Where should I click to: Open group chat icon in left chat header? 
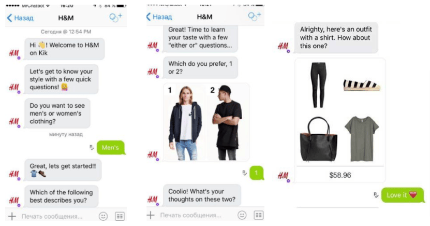[x=115, y=17]
